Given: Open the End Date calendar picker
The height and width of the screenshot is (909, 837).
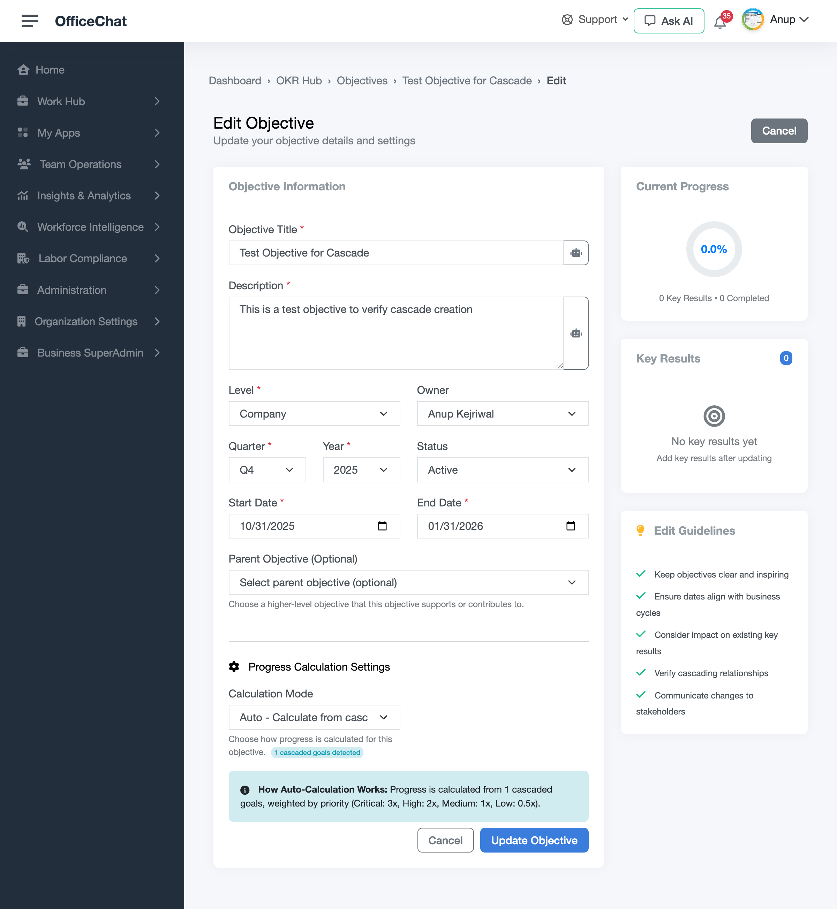Looking at the screenshot, I should point(571,526).
